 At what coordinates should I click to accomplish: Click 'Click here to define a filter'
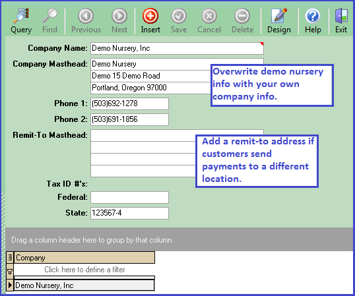click(x=84, y=270)
